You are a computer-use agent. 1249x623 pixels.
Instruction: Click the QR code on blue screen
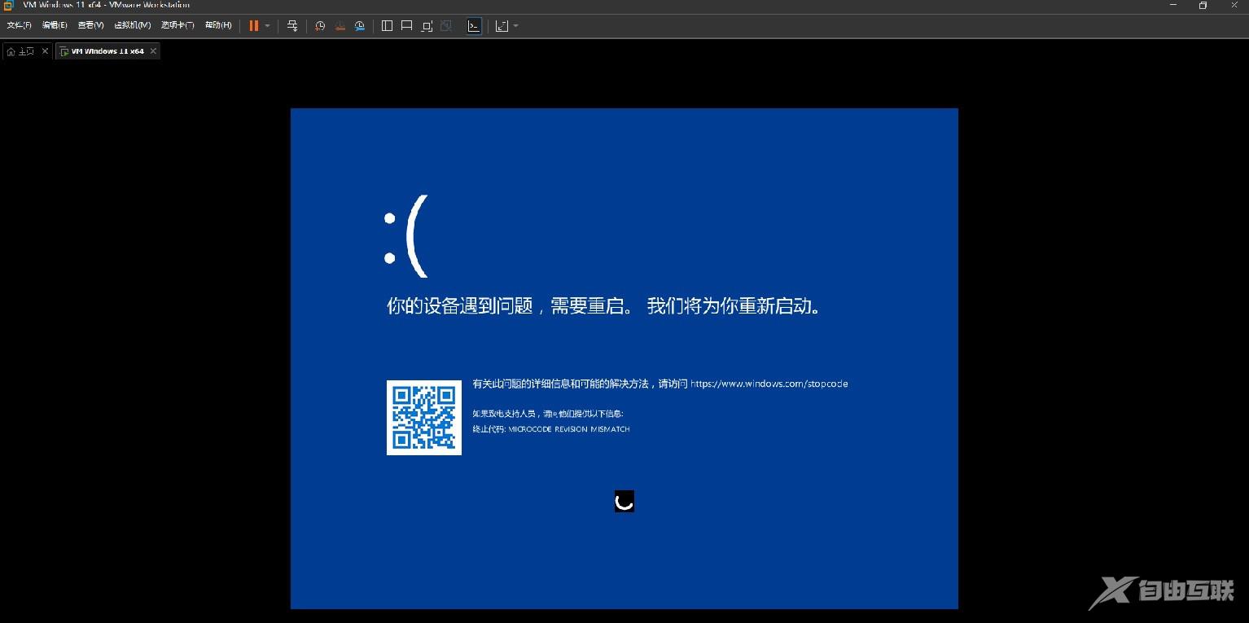click(x=424, y=418)
